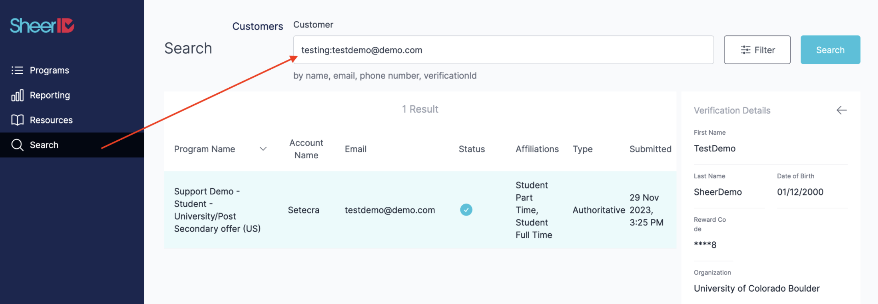Select the Support Demo Student result row

point(217,210)
